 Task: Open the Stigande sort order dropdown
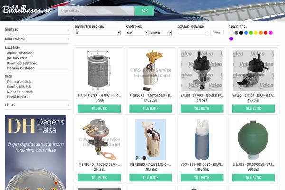[x=161, y=33]
